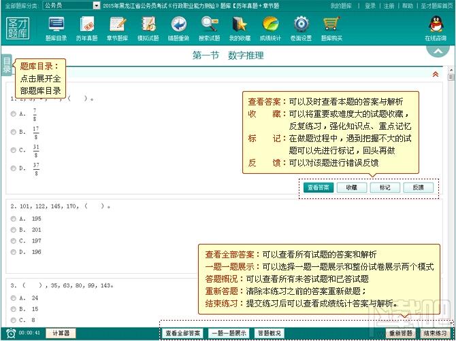Click the alarm clock timer icon
The image size is (456, 341).
tap(11, 333)
